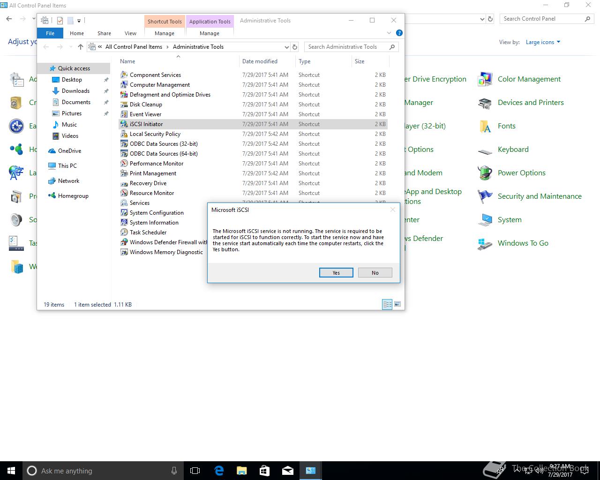The height and width of the screenshot is (480, 600).
Task: Select the iSCSI Initiator icon
Action: coord(124,124)
